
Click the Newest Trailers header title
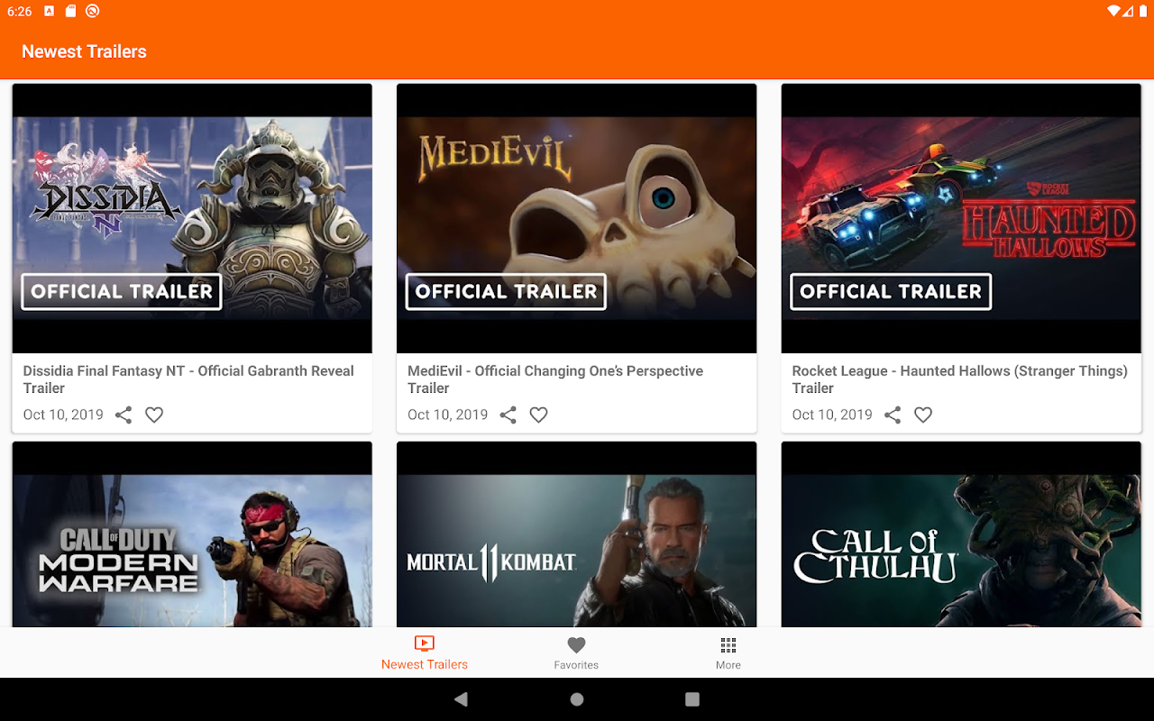click(x=84, y=51)
